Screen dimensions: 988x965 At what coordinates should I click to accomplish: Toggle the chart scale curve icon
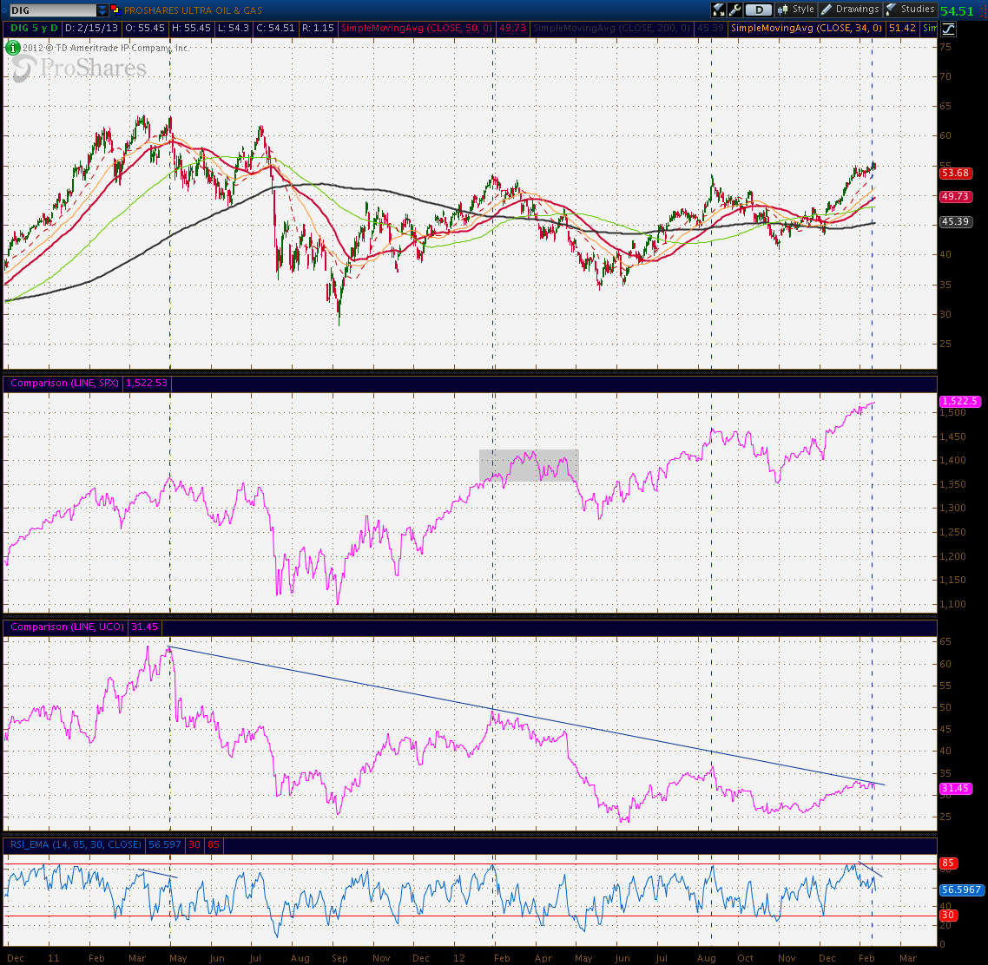click(x=948, y=29)
